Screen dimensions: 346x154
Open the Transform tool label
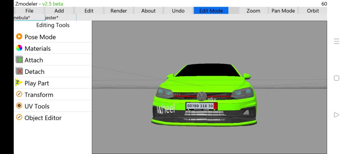(39, 95)
